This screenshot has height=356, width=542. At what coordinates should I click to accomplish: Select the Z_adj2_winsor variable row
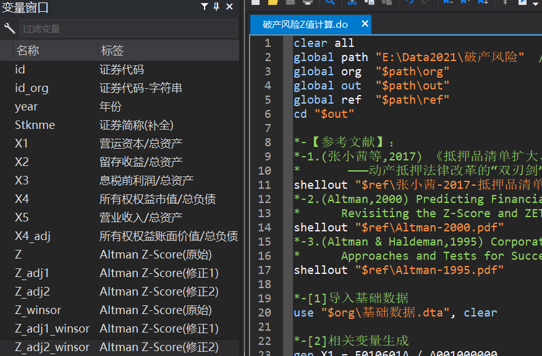(x=53, y=347)
